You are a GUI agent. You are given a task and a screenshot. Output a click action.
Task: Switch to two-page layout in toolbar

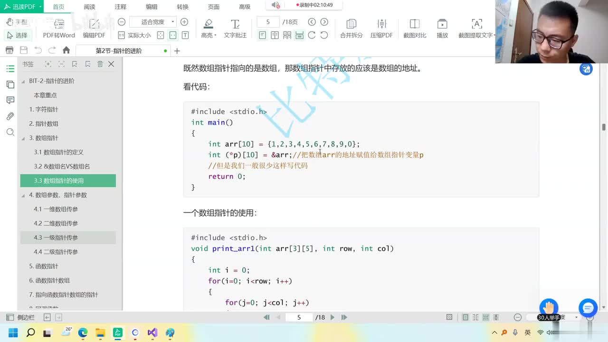[275, 35]
